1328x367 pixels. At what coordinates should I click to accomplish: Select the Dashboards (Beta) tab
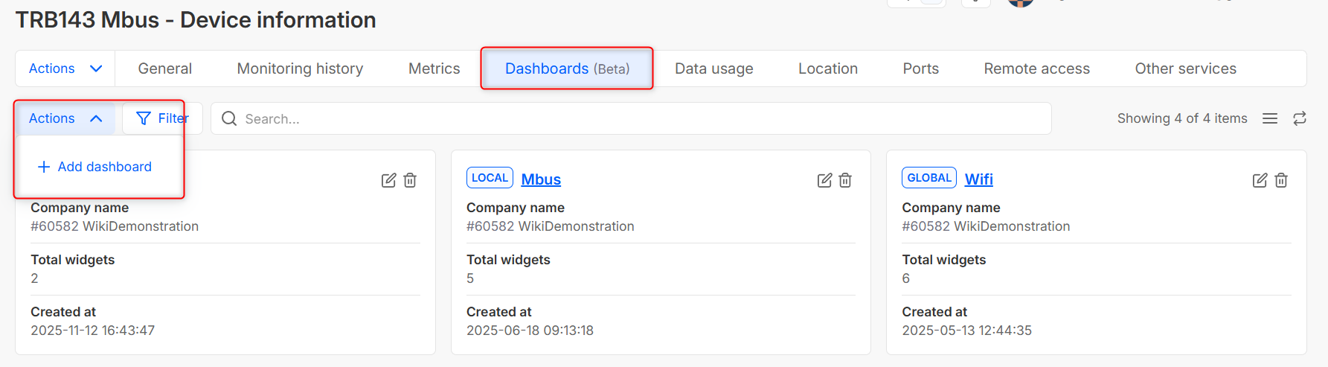coord(567,68)
